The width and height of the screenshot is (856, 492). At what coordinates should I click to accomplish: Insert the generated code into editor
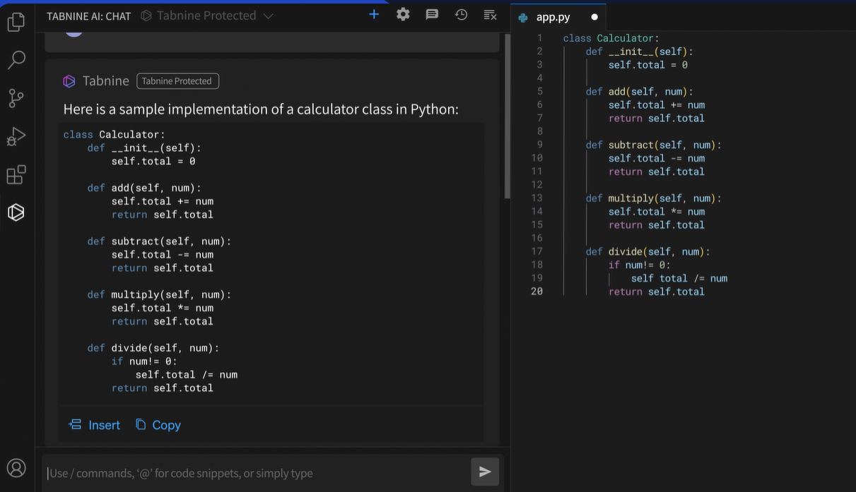[94, 425]
